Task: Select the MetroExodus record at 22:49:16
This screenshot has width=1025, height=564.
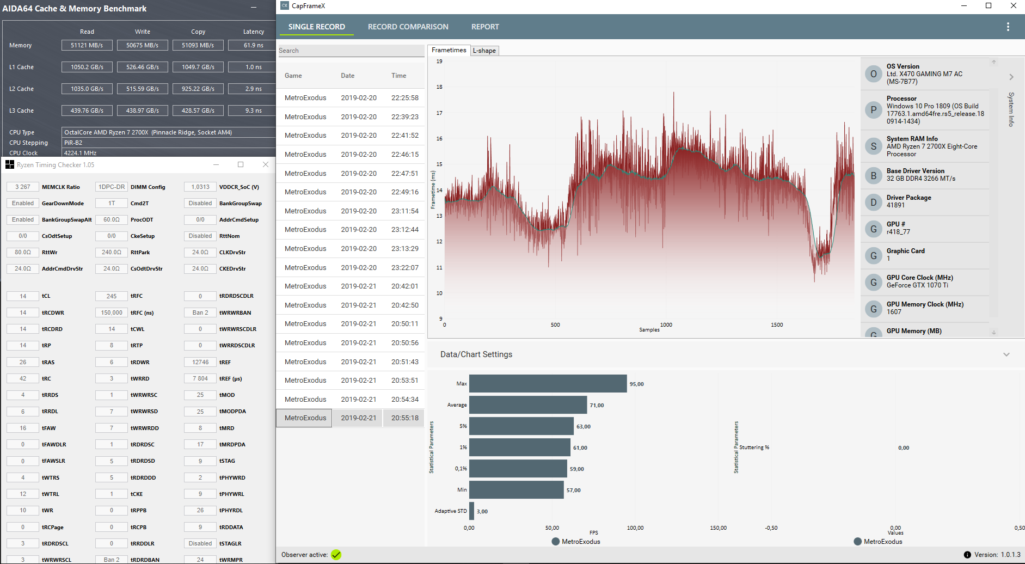Action: 351,192
